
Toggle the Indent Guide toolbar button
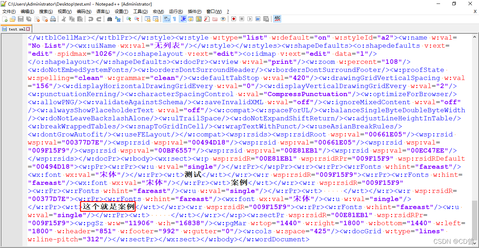(183, 19)
